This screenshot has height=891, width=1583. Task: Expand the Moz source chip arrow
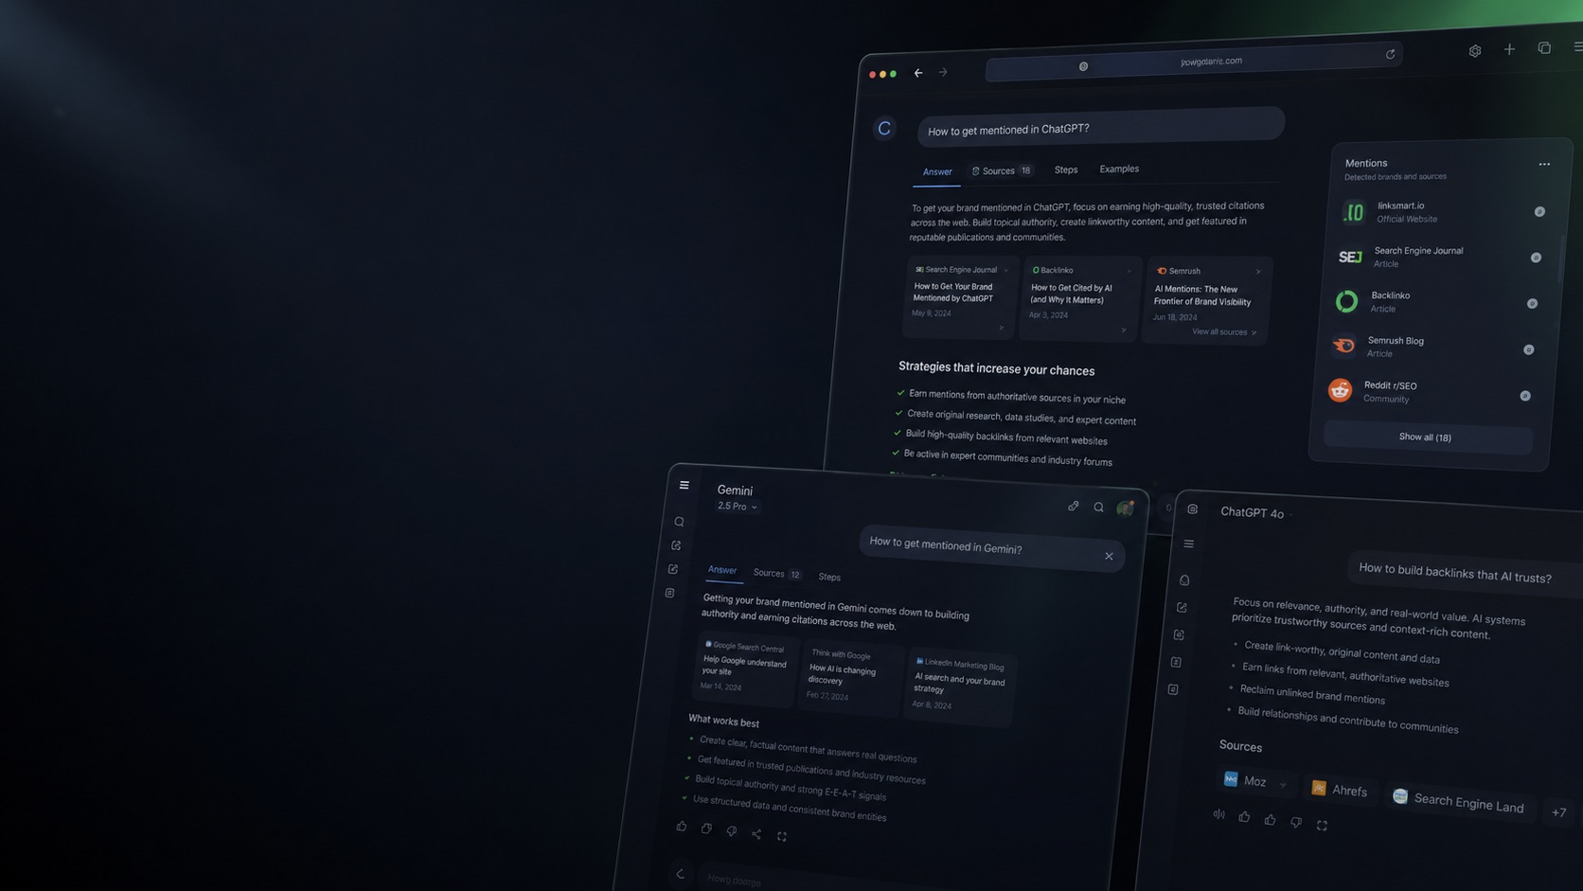tap(1283, 784)
